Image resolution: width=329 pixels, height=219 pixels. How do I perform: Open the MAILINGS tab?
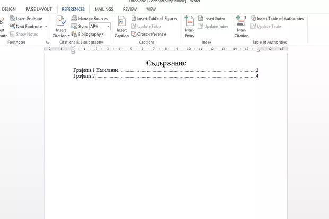[x=104, y=9]
